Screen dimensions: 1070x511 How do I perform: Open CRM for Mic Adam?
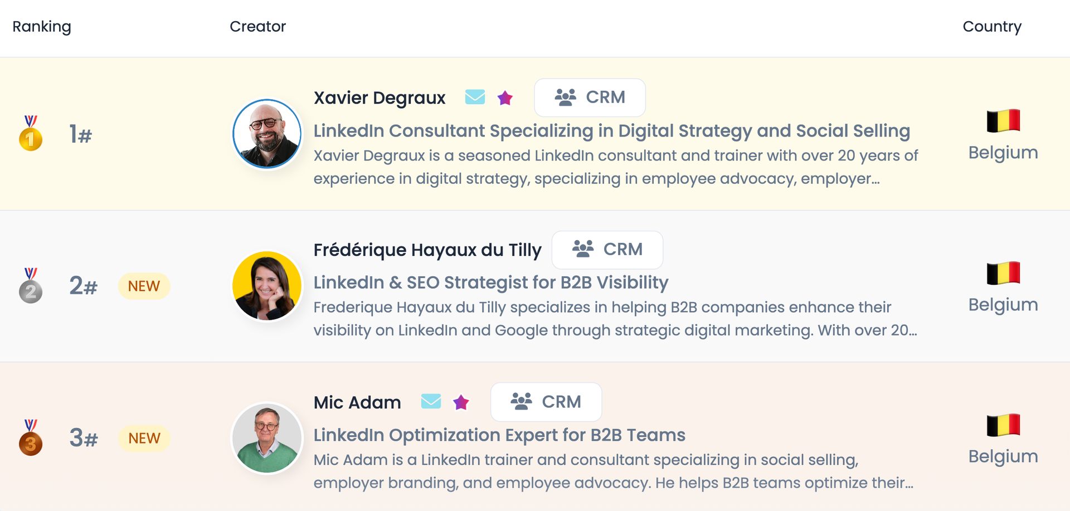546,402
